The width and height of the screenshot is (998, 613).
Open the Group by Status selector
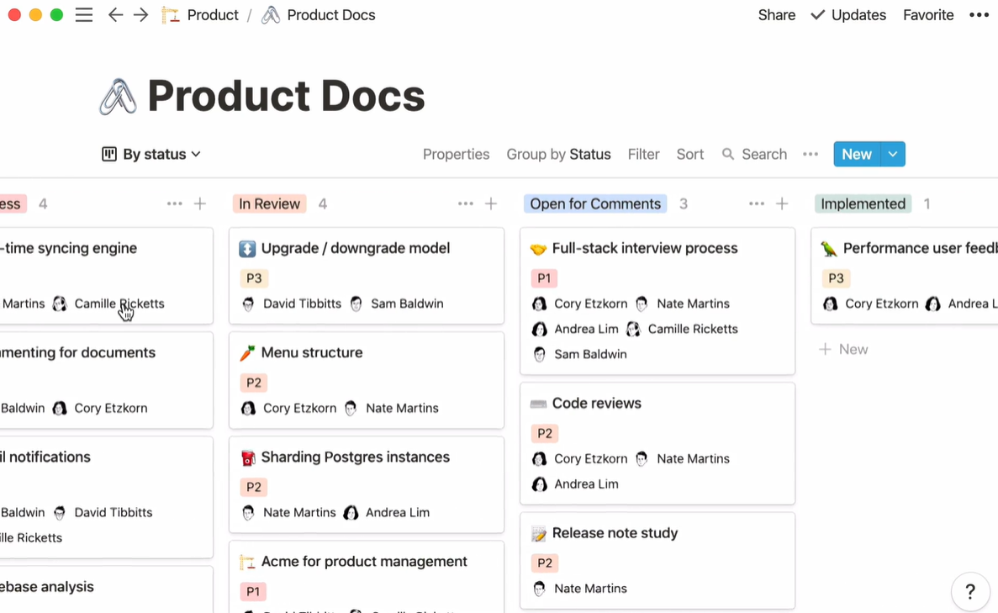[x=558, y=154]
